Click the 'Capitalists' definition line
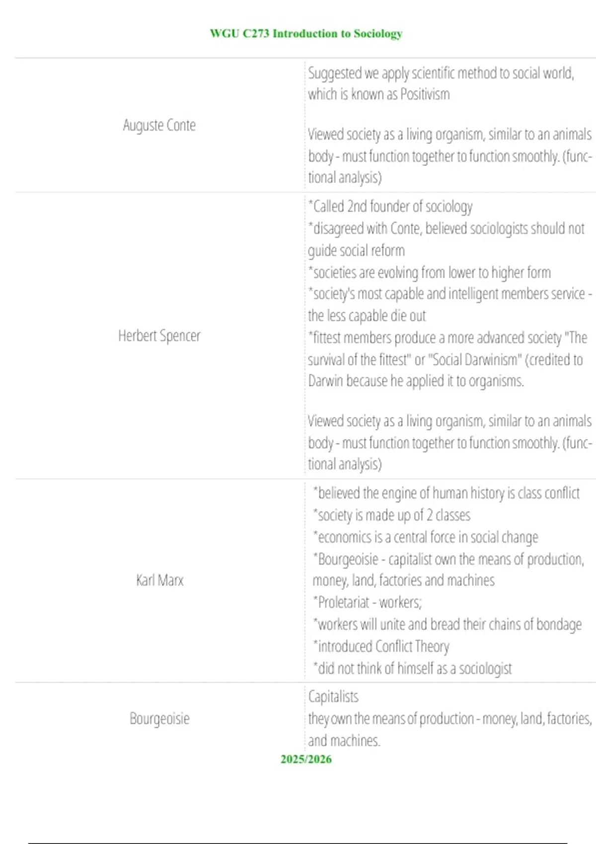Viewport: 596px width, 844px height. tap(333, 697)
